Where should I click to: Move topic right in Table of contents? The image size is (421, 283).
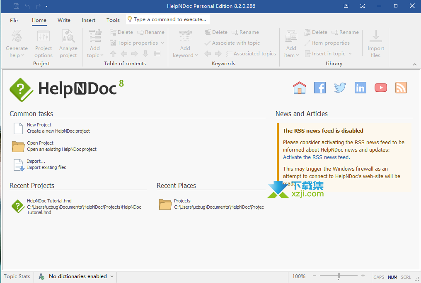tap(135, 54)
